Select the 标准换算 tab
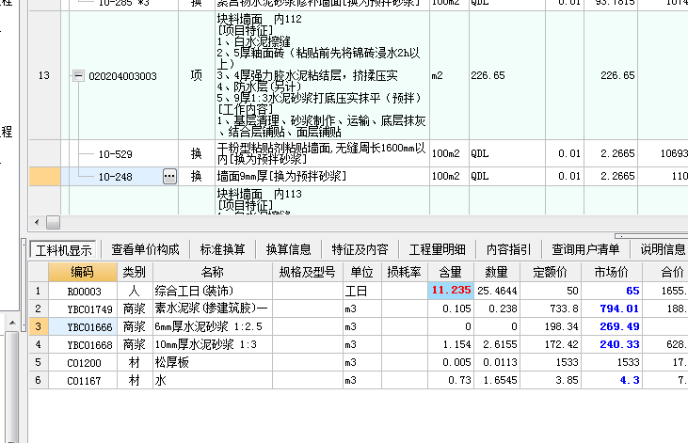 click(x=222, y=249)
